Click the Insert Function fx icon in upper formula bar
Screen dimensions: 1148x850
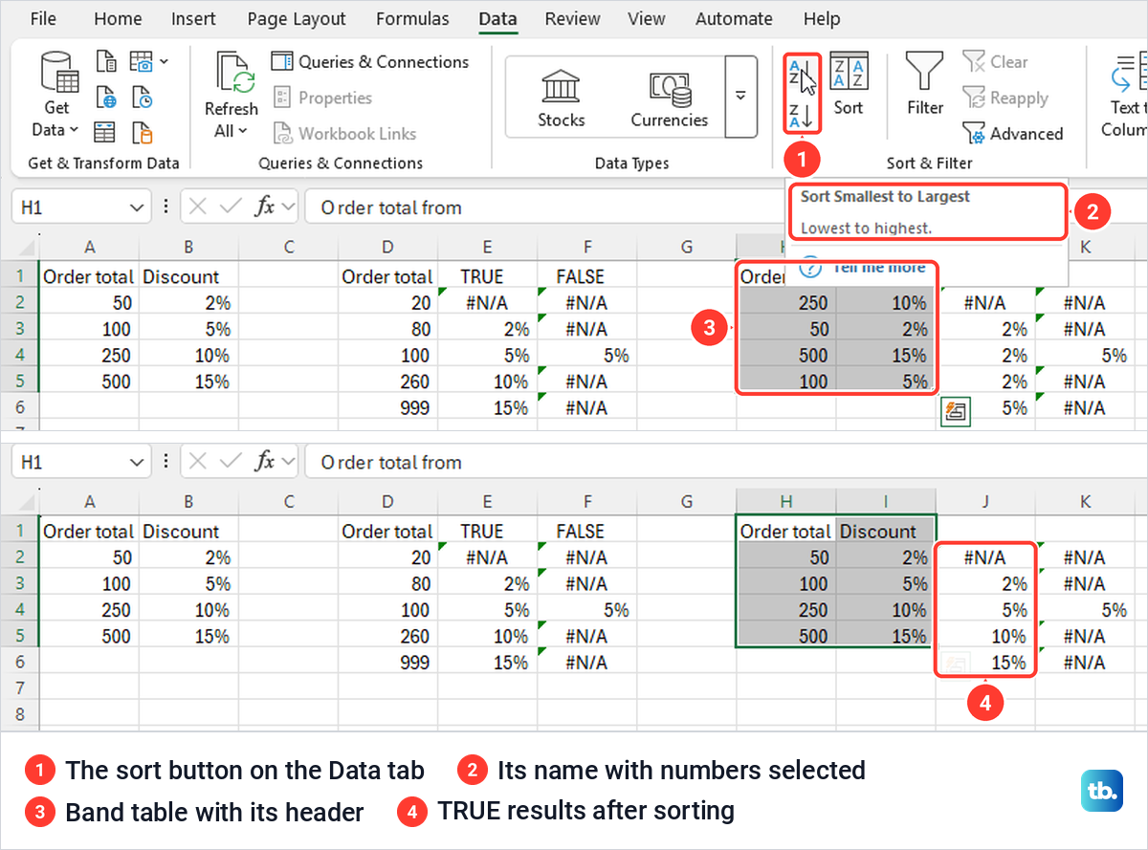point(265,207)
